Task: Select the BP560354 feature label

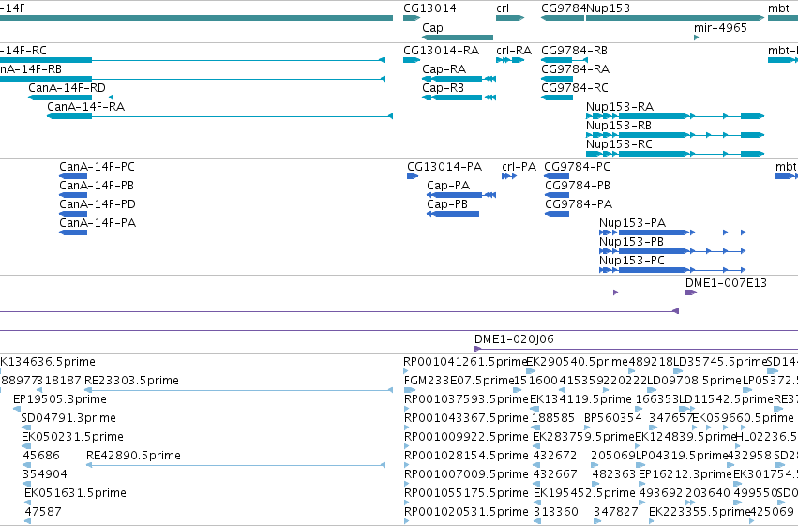Action: (x=612, y=418)
